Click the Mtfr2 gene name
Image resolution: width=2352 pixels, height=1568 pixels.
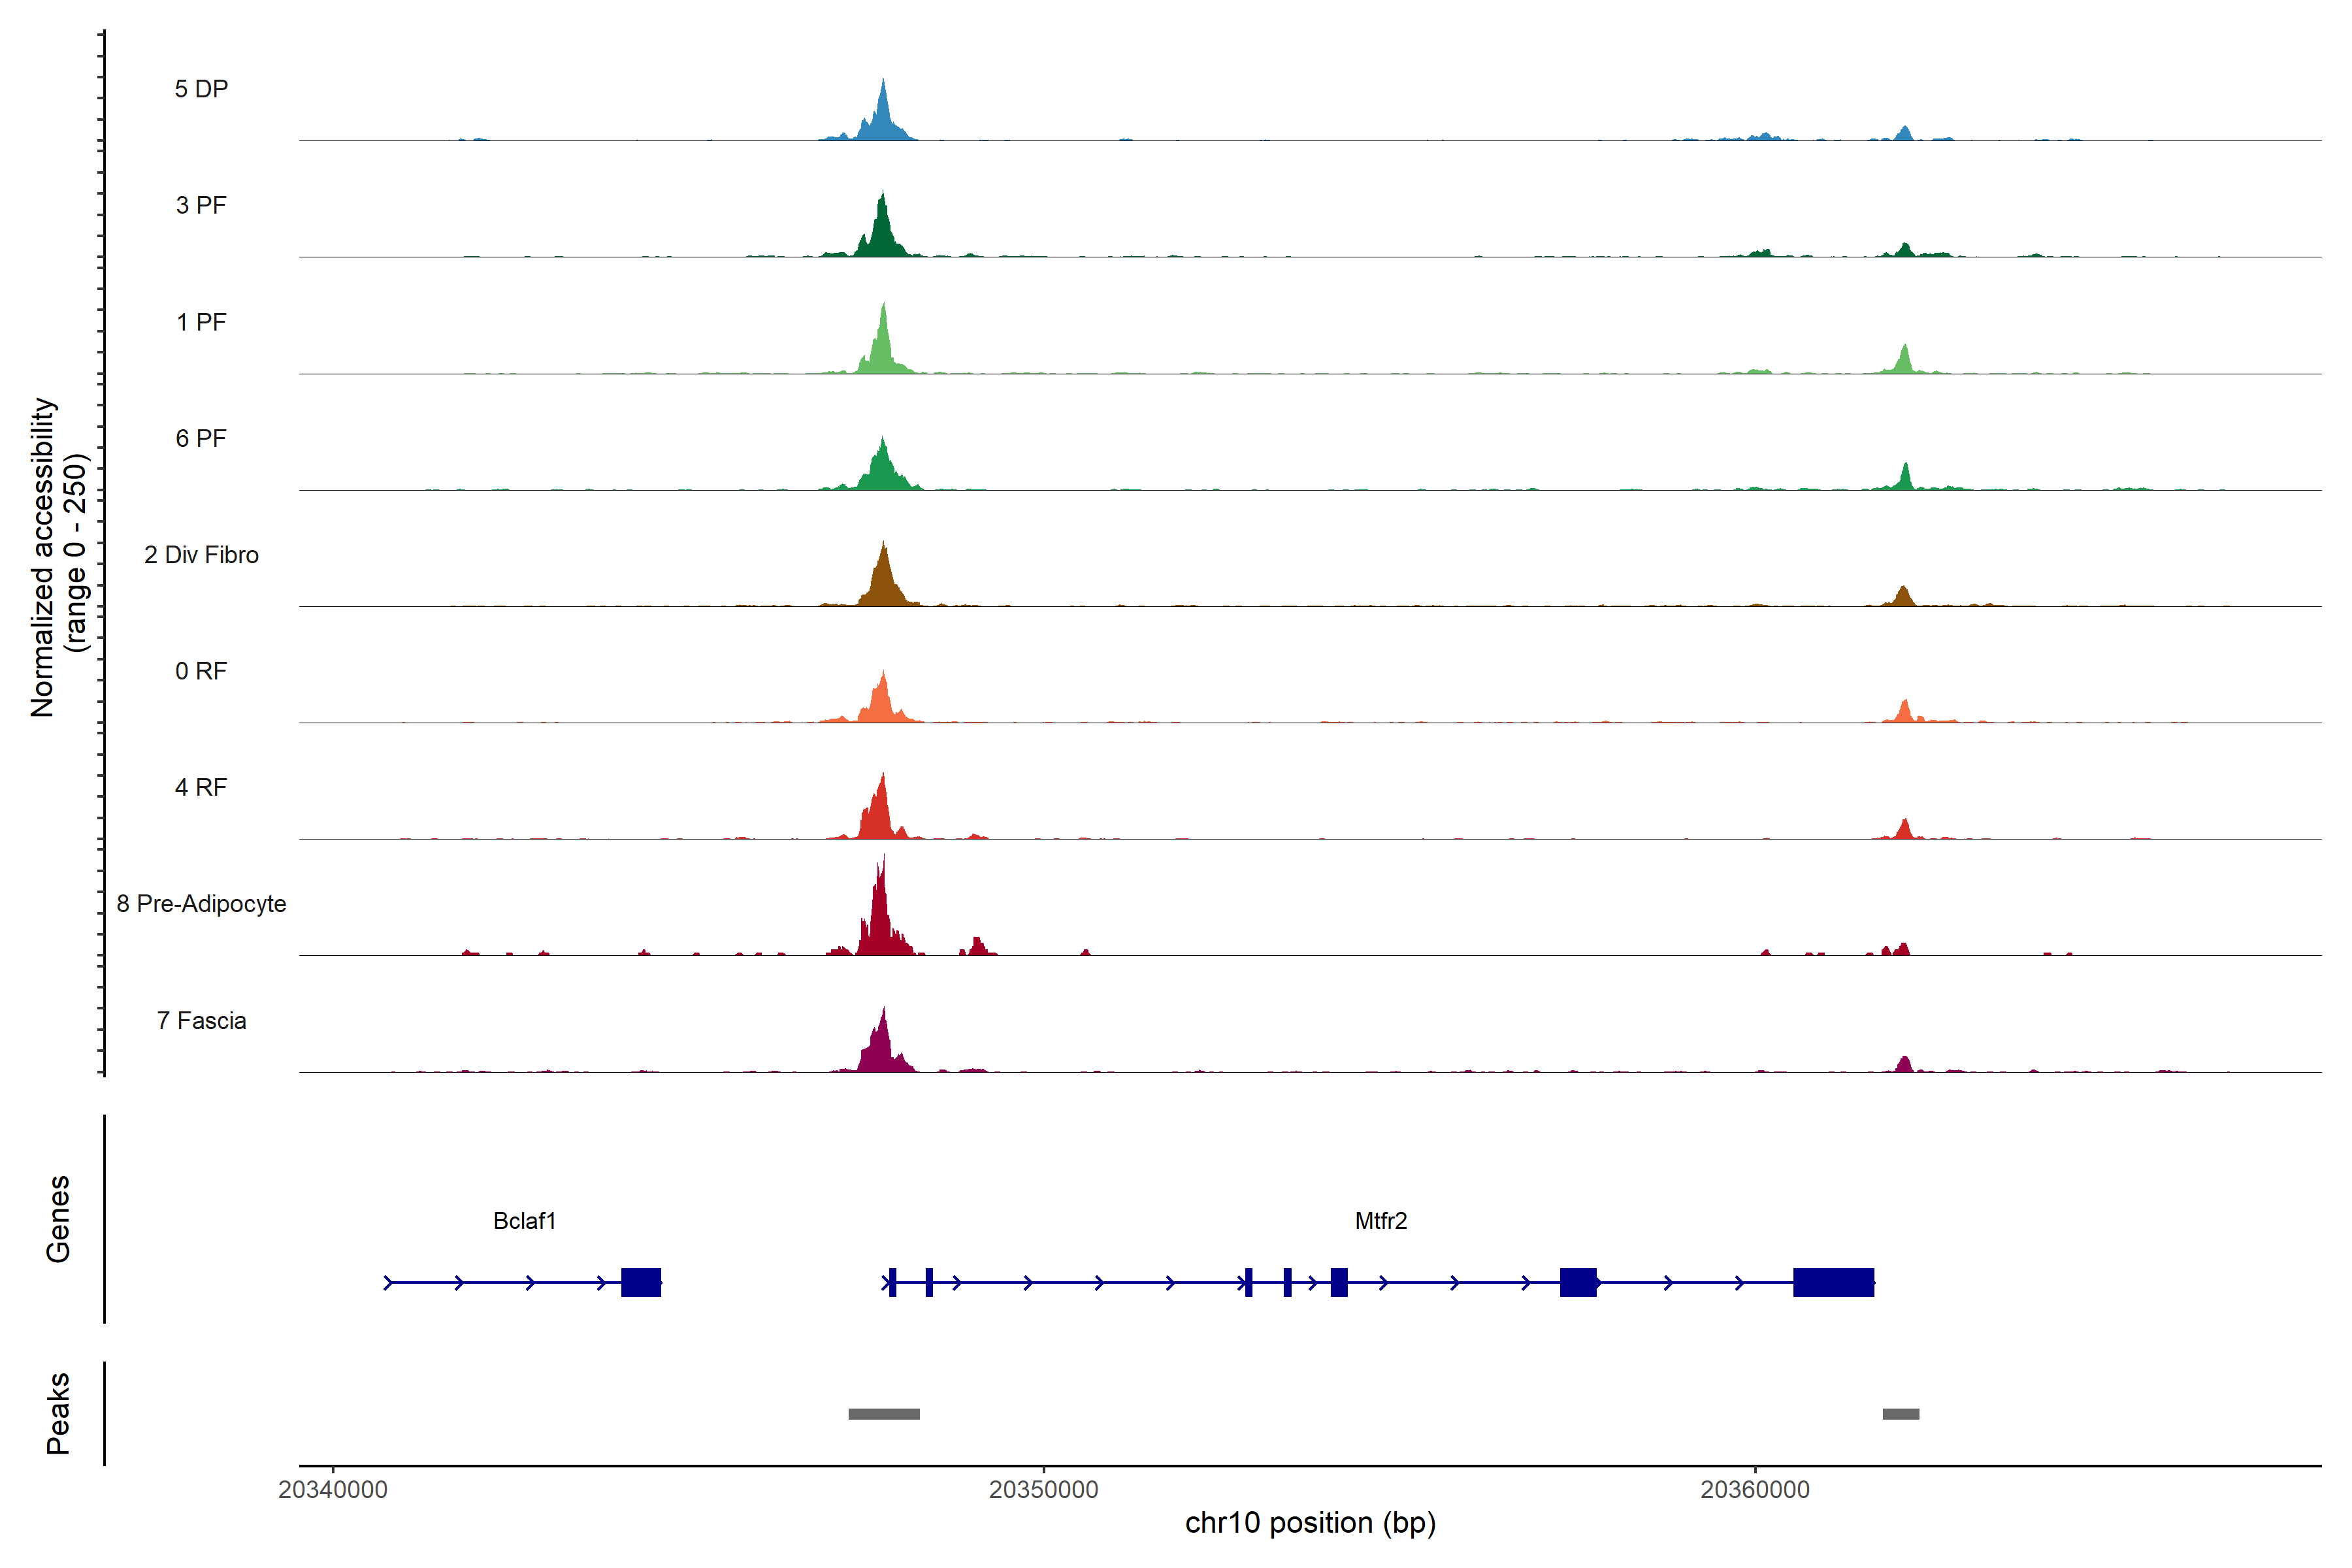click(1380, 1221)
